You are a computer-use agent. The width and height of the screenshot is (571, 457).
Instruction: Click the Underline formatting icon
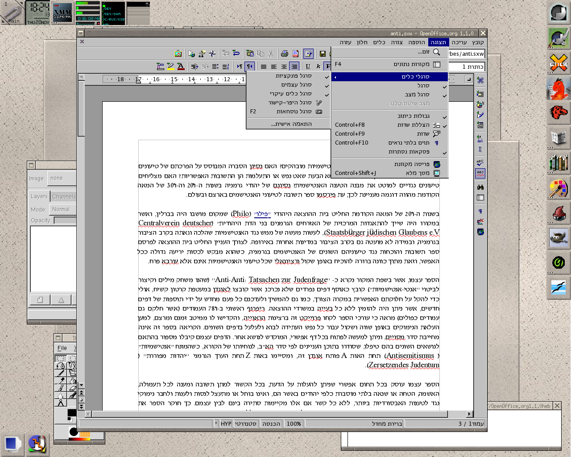[x=308, y=66]
